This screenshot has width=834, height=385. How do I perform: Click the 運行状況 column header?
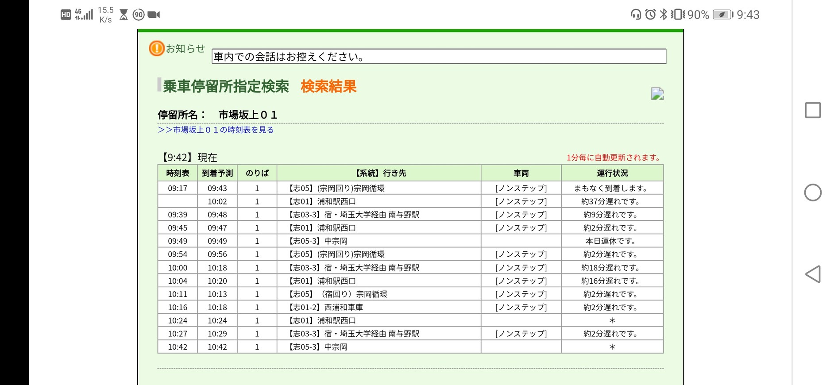(x=612, y=173)
